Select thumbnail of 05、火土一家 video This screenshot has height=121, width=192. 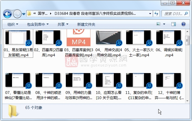point(138,37)
